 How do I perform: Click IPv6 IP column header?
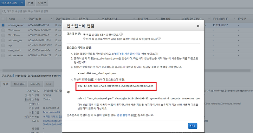(x=242, y=19)
